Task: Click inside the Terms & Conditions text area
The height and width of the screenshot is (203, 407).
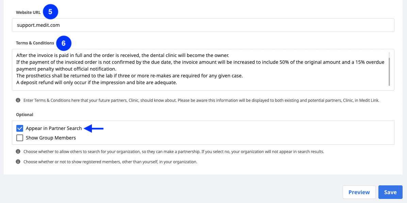Action: [x=203, y=70]
